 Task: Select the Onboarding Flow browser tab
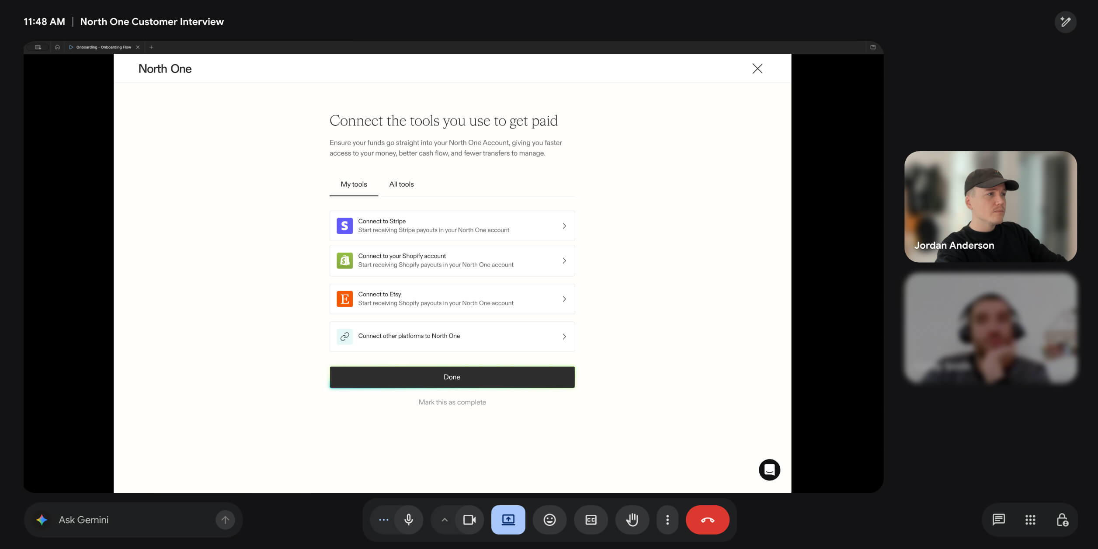pos(104,47)
